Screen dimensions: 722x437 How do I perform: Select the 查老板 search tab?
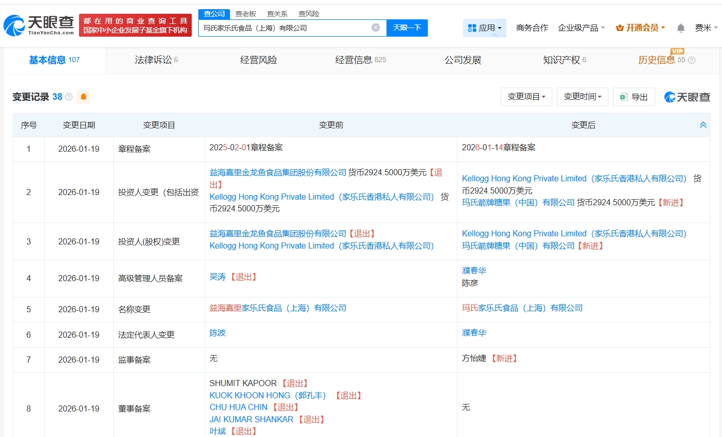click(x=246, y=14)
